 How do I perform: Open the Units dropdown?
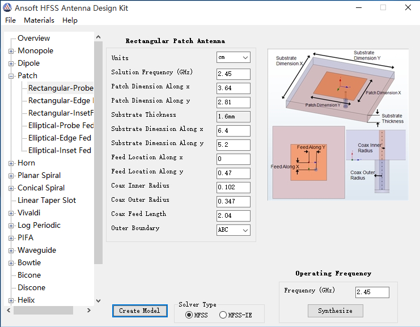pyautogui.click(x=234, y=57)
